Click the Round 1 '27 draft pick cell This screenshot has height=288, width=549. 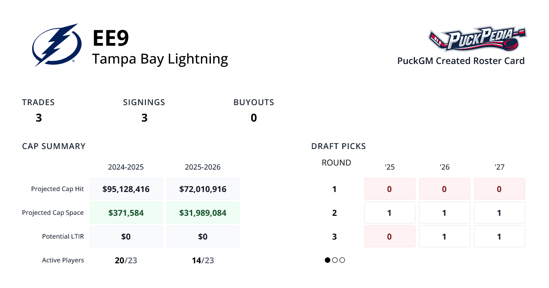tap(499, 189)
